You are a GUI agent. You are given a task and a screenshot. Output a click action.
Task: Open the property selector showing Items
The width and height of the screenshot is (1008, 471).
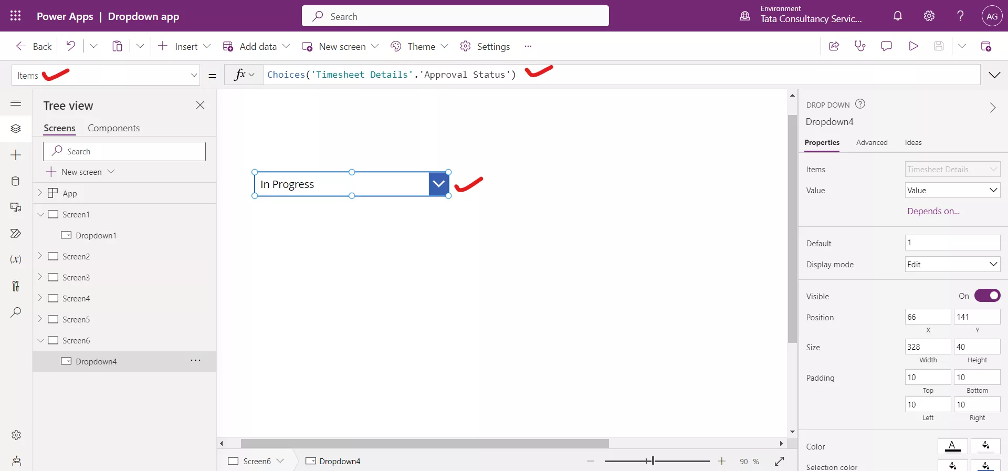[106, 75]
